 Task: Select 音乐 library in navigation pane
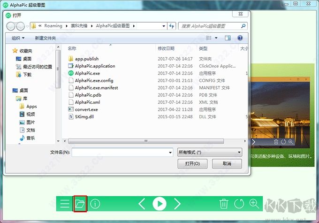tap(27, 138)
